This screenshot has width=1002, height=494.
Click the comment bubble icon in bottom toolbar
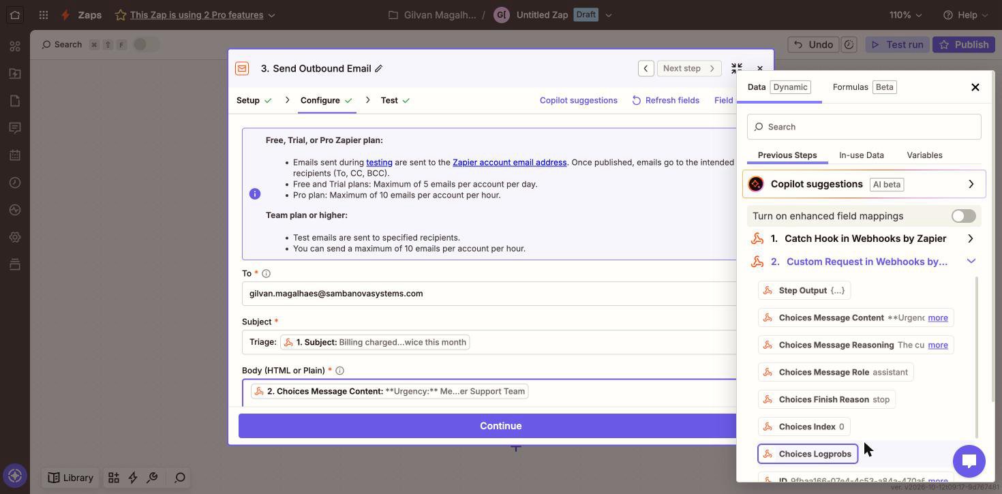click(x=180, y=478)
